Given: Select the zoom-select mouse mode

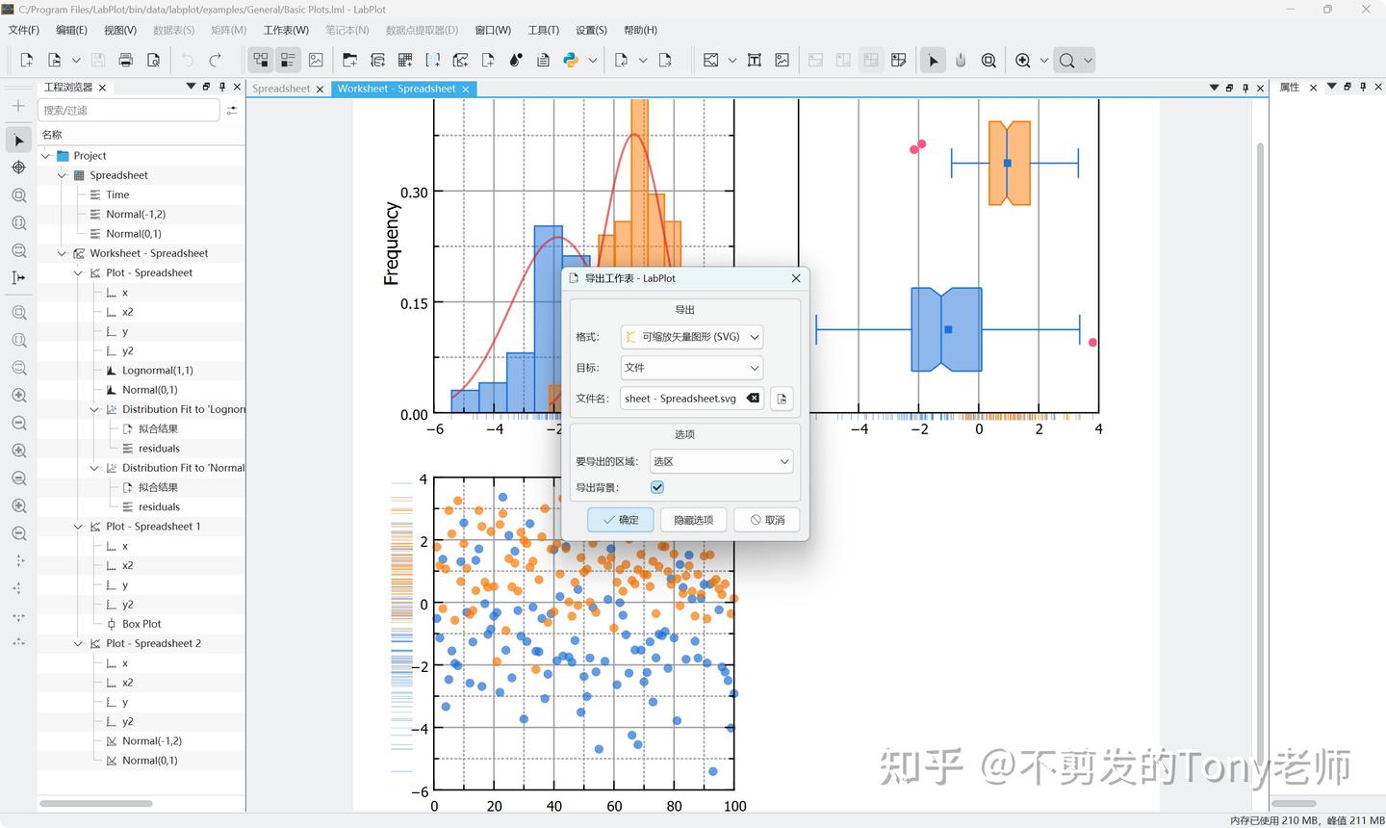Looking at the screenshot, I should (989, 60).
